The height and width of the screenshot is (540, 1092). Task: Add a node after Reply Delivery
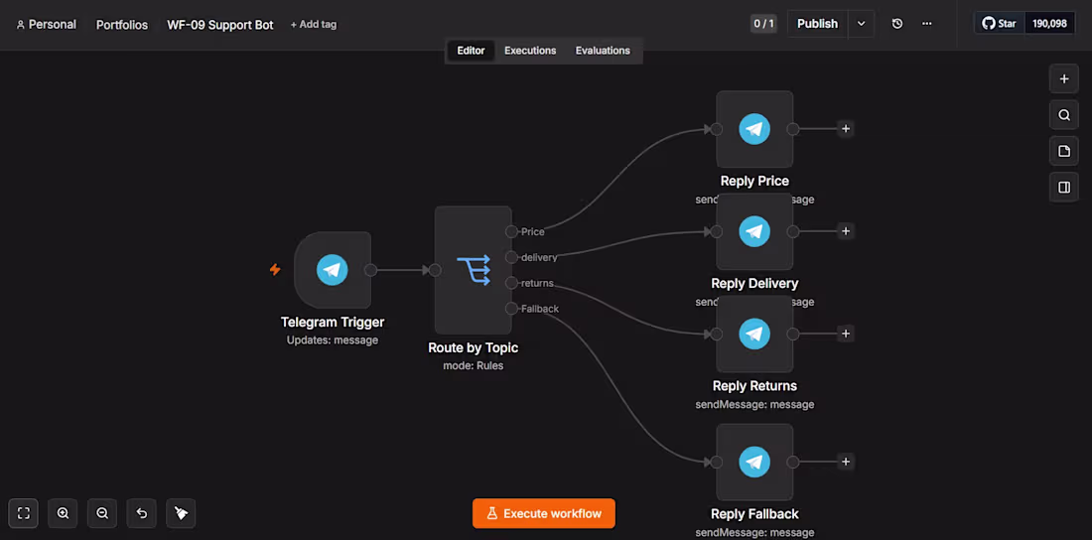pos(846,231)
